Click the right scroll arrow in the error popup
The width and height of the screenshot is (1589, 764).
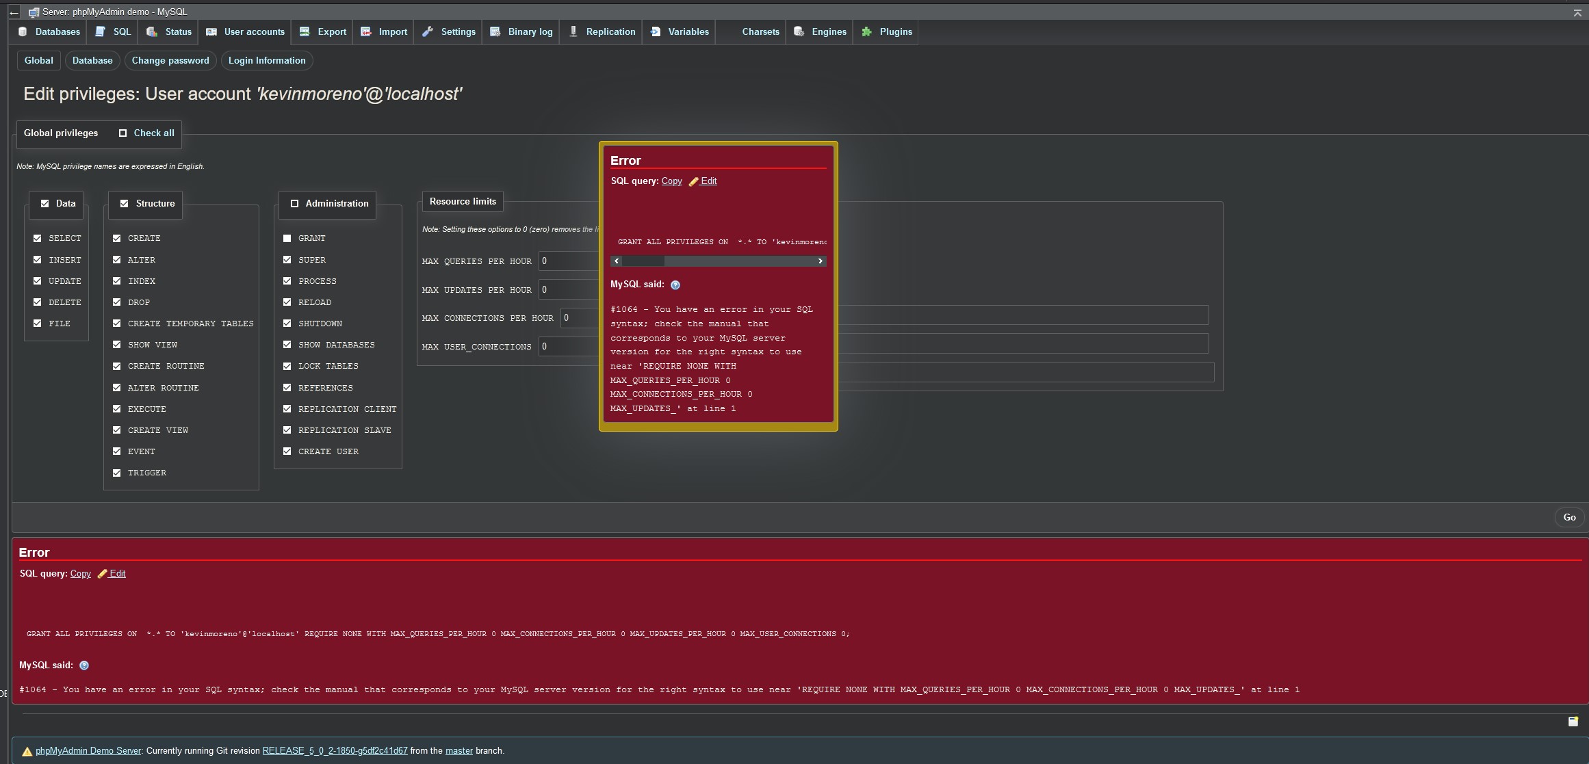tap(821, 261)
